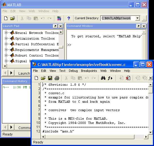Open Text menu in editor window
The image size is (154, 146).
[62, 71]
